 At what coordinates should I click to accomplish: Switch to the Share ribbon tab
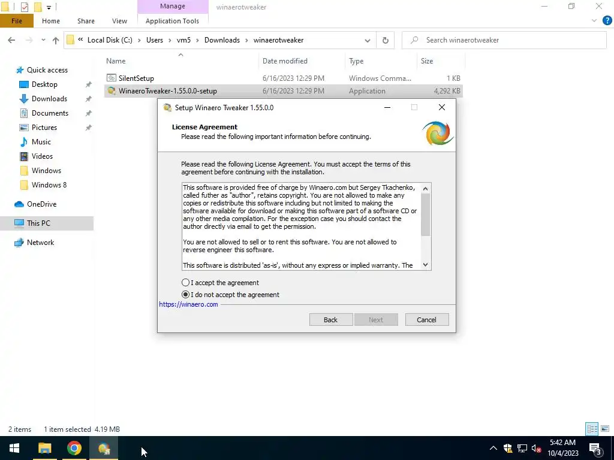86,21
